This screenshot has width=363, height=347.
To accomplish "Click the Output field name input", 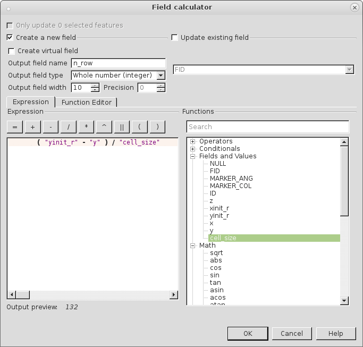I will pos(119,63).
